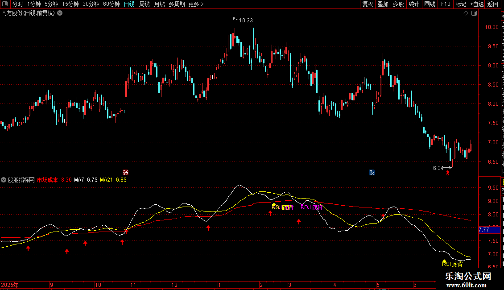Click the red S marker near 6.34
Viewport: 504px width, 290px height.
coord(447,173)
